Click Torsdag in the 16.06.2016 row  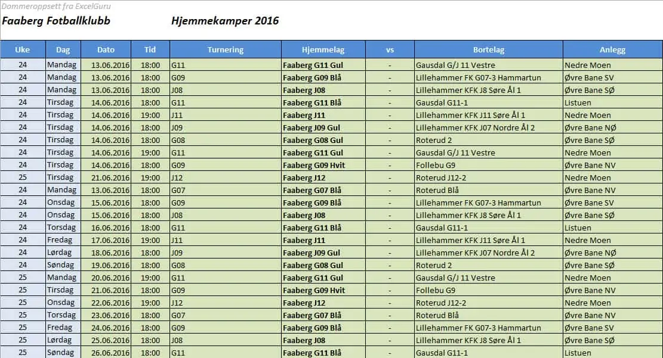coord(61,228)
